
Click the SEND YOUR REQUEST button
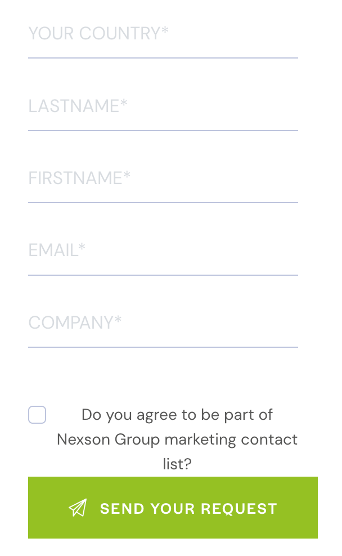[x=173, y=508]
